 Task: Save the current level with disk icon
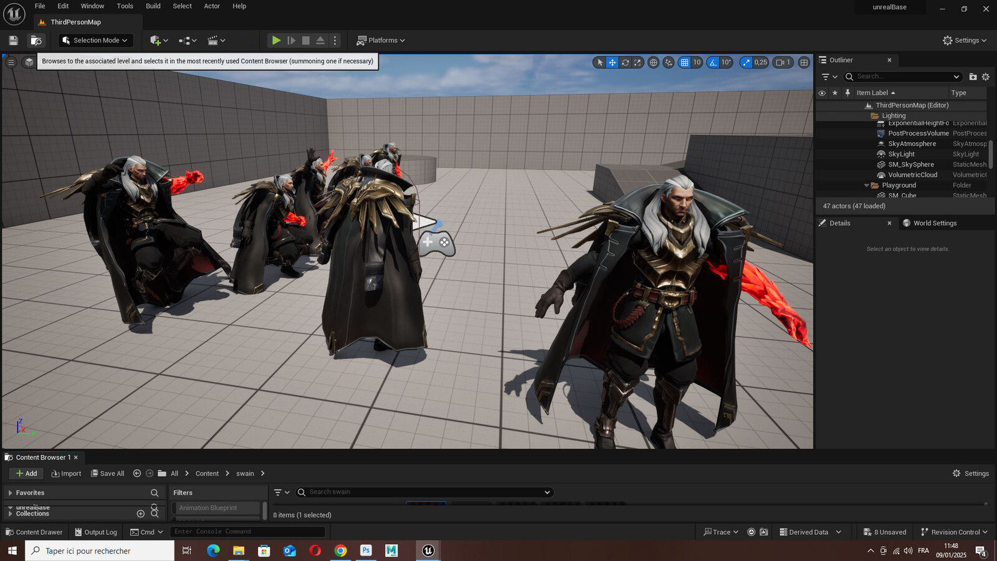[x=13, y=41]
